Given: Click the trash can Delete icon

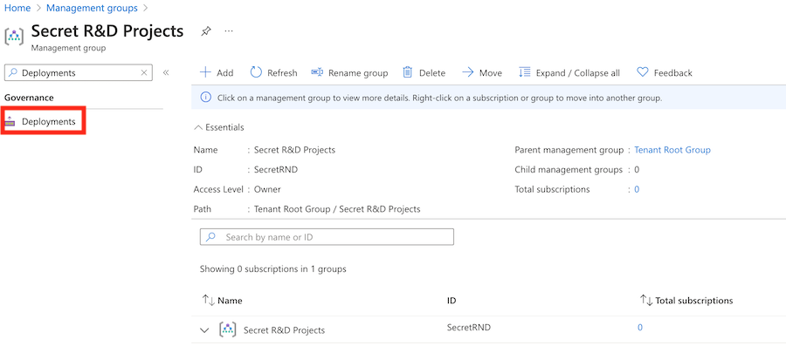Looking at the screenshot, I should tap(408, 72).
